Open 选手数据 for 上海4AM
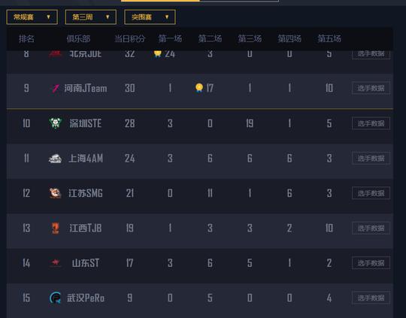Screen dimensions: 406x318 pos(371,158)
